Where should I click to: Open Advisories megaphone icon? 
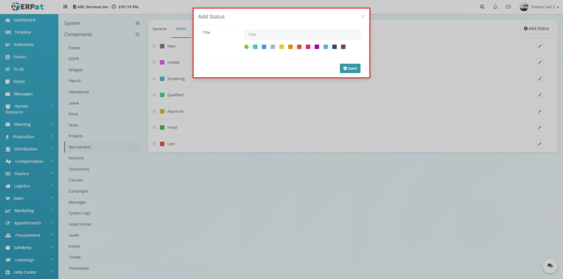coord(8,45)
